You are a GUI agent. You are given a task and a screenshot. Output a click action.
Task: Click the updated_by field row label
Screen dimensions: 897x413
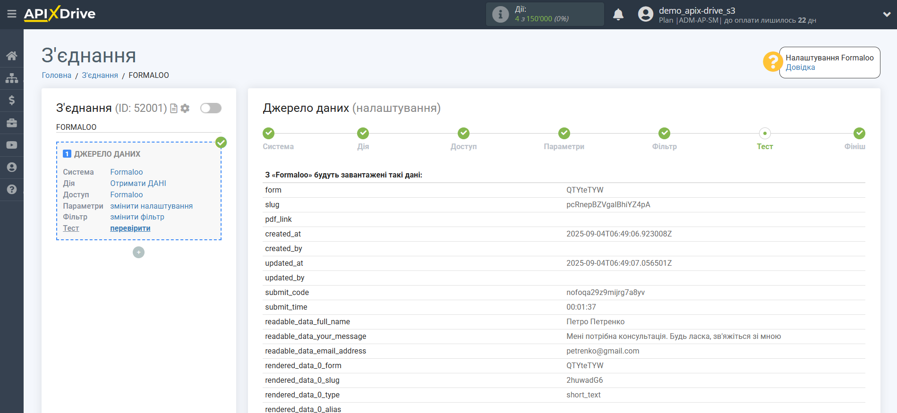(284, 278)
